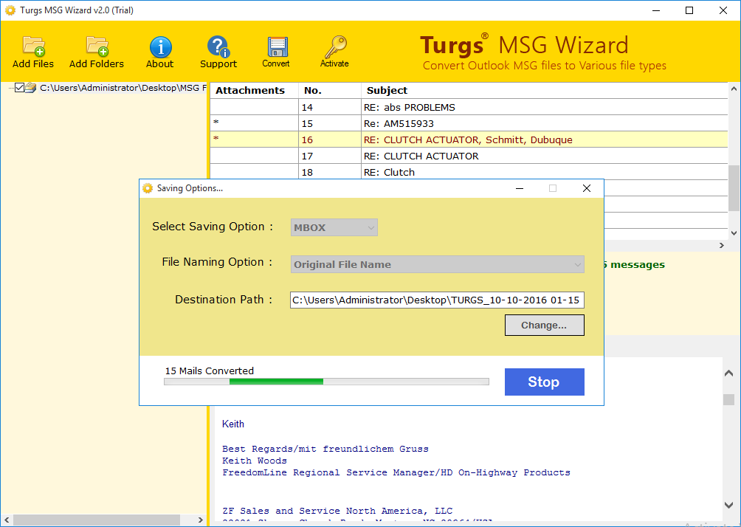Click preview pane scroll up arrow
The image size is (741, 527).
pos(728,373)
